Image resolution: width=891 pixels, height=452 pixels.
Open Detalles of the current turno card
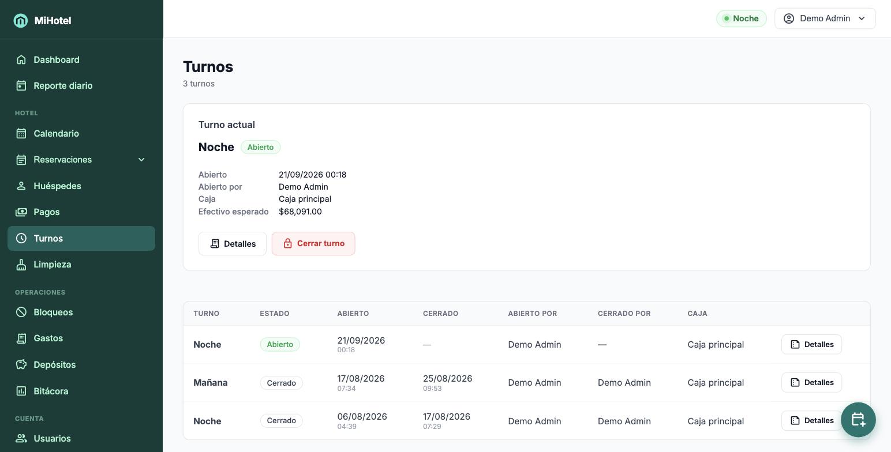tap(233, 244)
